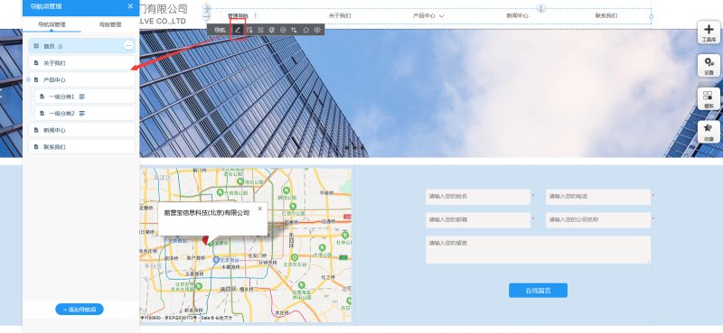Open the 设置 gears panel
The height and width of the screenshot is (333, 723).
click(709, 66)
